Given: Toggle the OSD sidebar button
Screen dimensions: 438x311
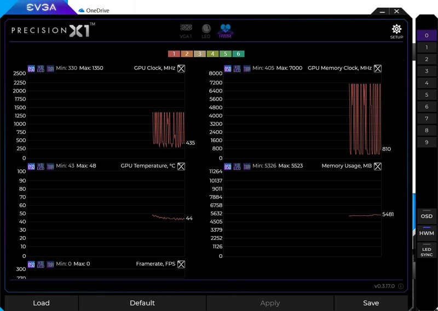Looking at the screenshot, I should click(427, 215).
